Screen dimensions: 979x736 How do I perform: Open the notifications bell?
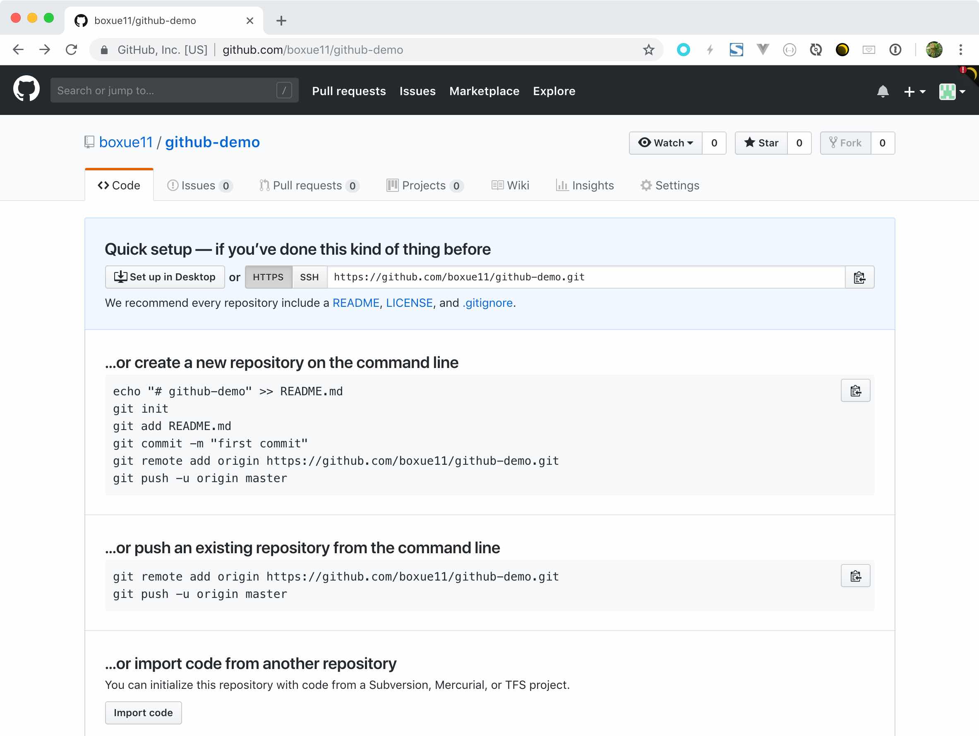click(x=883, y=91)
